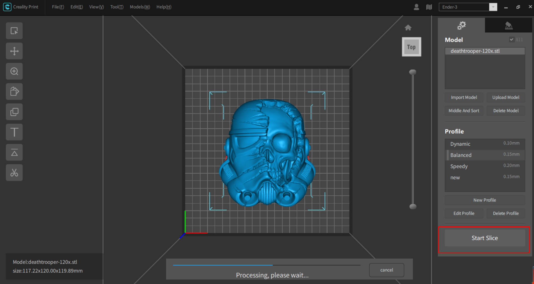Expand the user account icon menu
This screenshot has width=534, height=284.
point(416,7)
